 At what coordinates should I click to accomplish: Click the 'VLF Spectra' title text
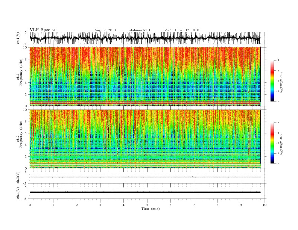tap(43, 30)
